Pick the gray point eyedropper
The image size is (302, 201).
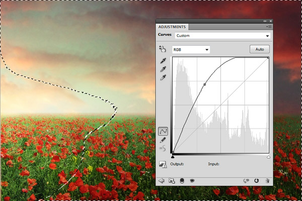coord(163,69)
